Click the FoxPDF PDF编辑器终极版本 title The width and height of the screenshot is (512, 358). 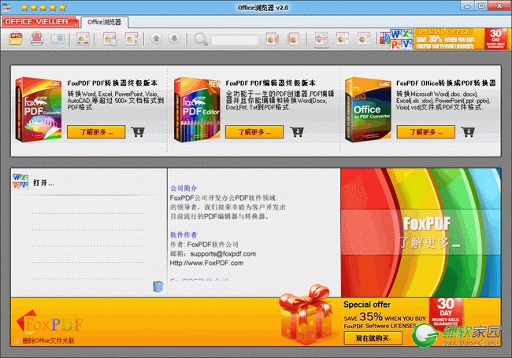(271, 83)
